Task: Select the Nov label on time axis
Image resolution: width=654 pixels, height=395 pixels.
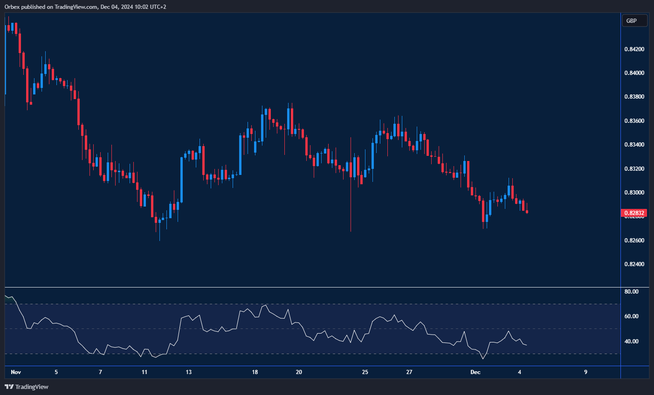Action: [x=16, y=372]
